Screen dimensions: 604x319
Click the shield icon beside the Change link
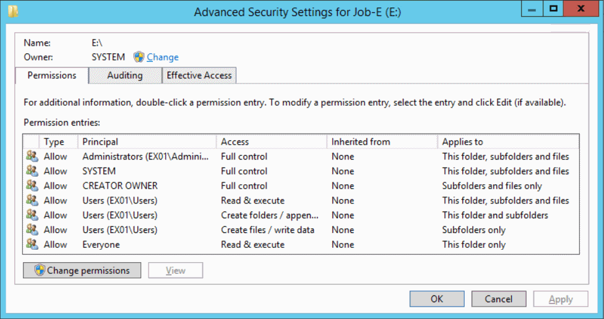pyautogui.click(x=139, y=57)
